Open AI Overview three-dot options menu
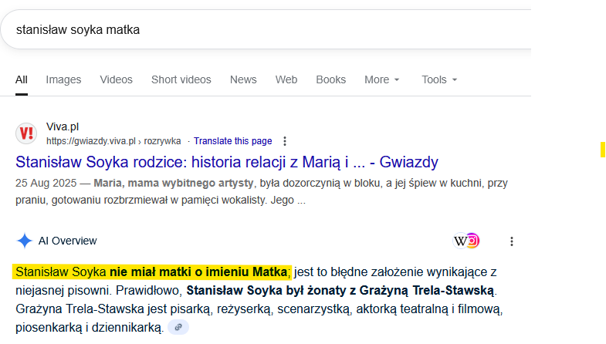Image resolution: width=606 pixels, height=344 pixels. [512, 241]
